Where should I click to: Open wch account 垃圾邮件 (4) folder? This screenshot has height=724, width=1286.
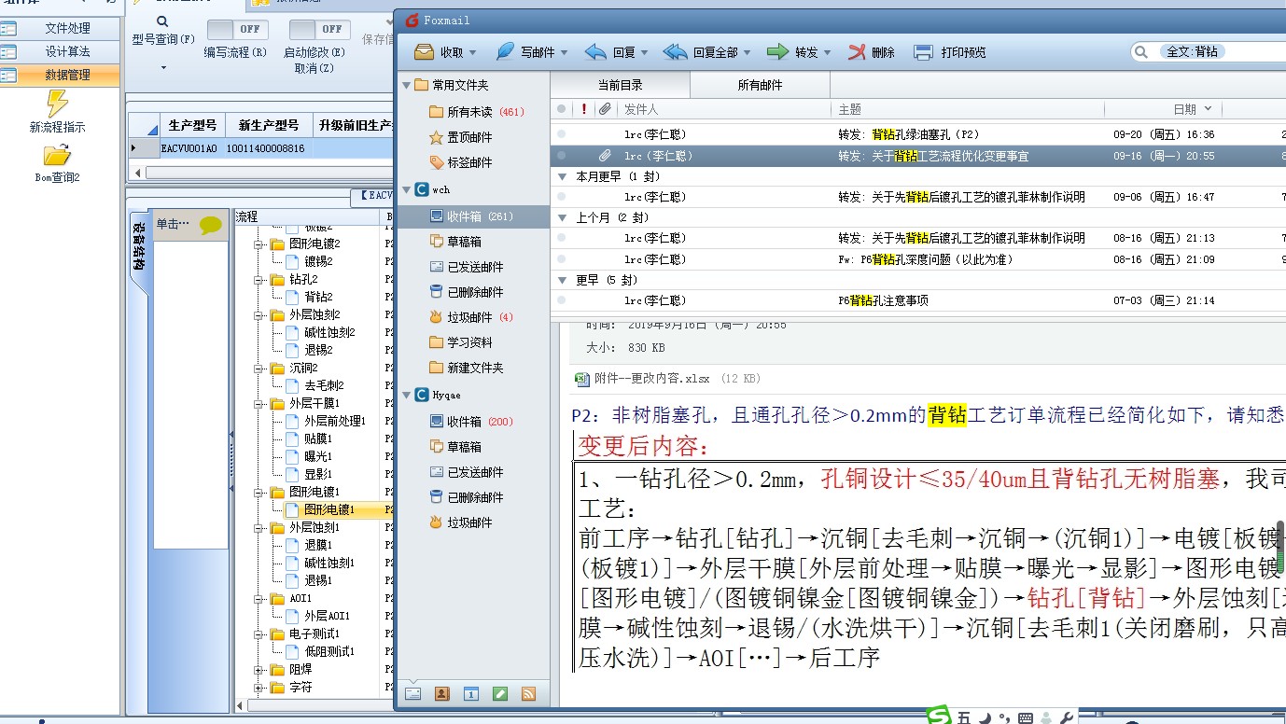471,317
